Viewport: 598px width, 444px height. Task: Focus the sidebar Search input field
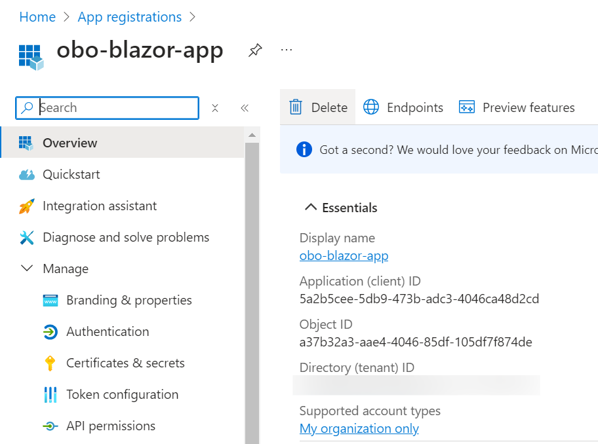point(107,108)
